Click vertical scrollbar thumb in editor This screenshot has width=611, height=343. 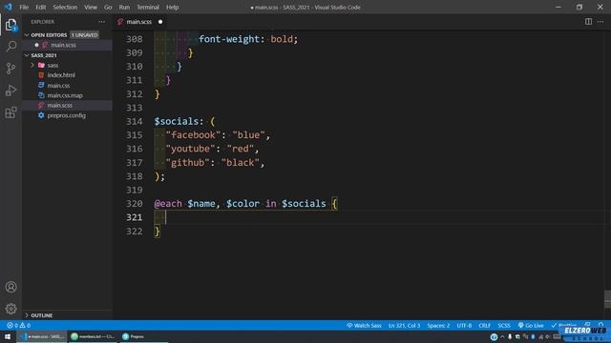click(607, 299)
